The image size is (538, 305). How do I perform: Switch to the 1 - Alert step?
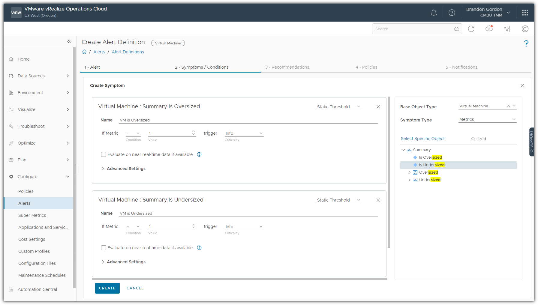(92, 67)
